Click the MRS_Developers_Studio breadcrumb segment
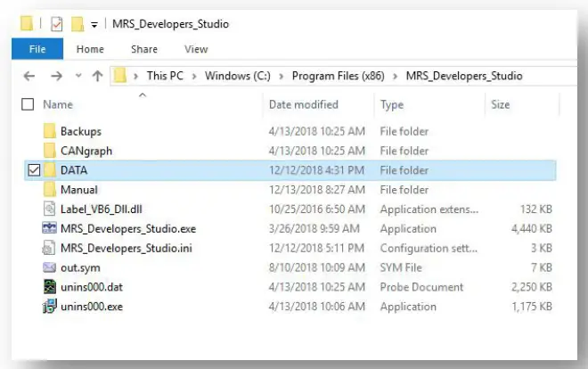Viewport: 588px width, 369px height. [x=464, y=76]
